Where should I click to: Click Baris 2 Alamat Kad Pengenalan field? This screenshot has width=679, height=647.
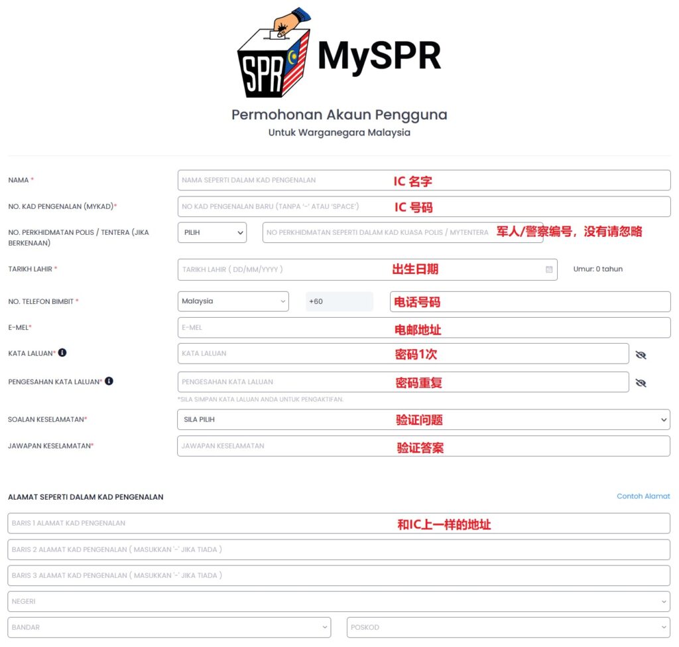click(339, 549)
